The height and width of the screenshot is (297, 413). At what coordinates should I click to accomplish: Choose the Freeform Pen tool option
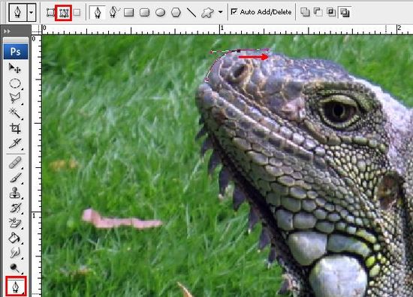tap(114, 12)
